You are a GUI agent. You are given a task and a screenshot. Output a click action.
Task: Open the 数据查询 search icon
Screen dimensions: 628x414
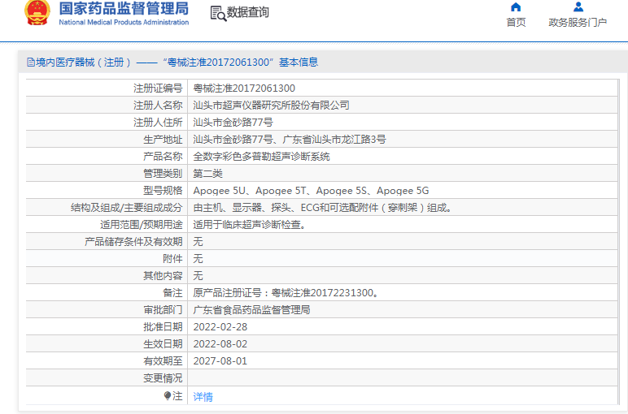click(x=218, y=14)
